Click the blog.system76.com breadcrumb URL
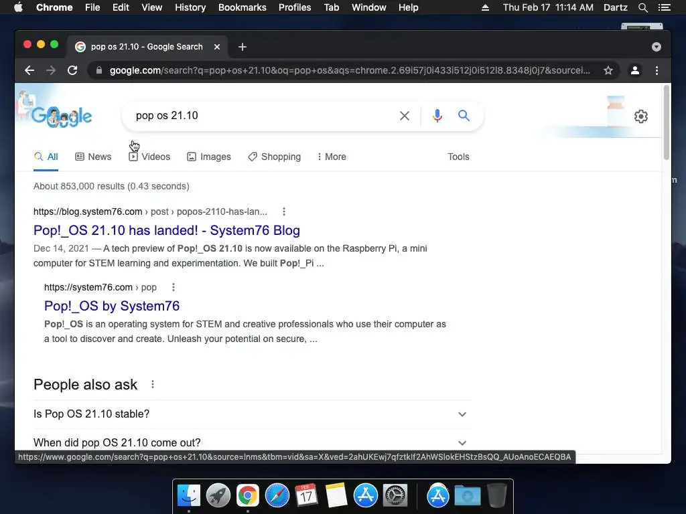 (150, 211)
